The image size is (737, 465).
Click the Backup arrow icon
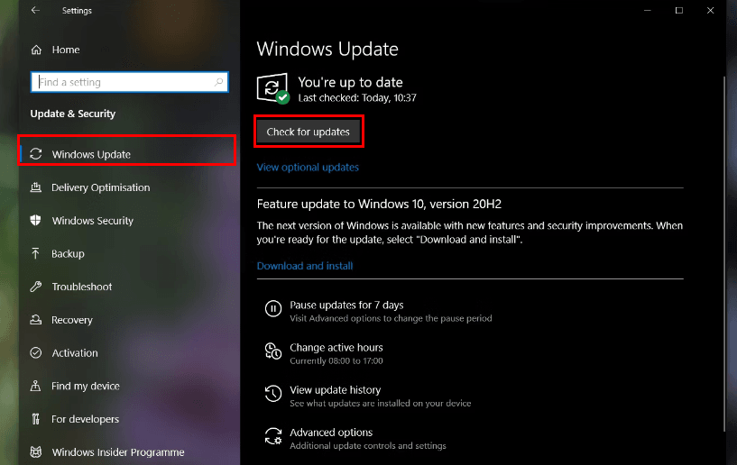point(36,253)
